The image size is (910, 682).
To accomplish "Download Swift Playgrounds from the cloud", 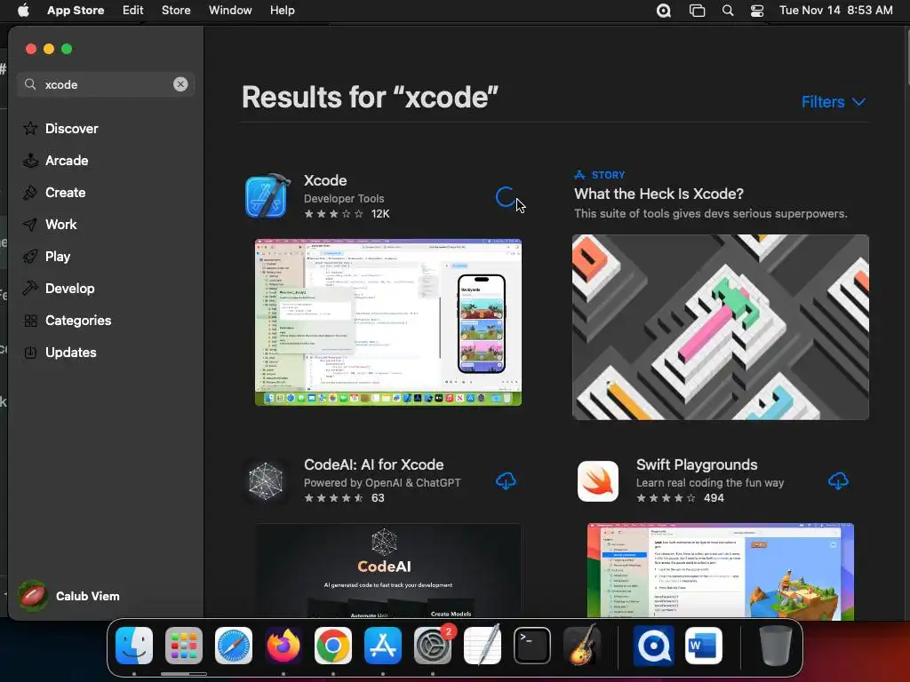I will pyautogui.click(x=837, y=480).
